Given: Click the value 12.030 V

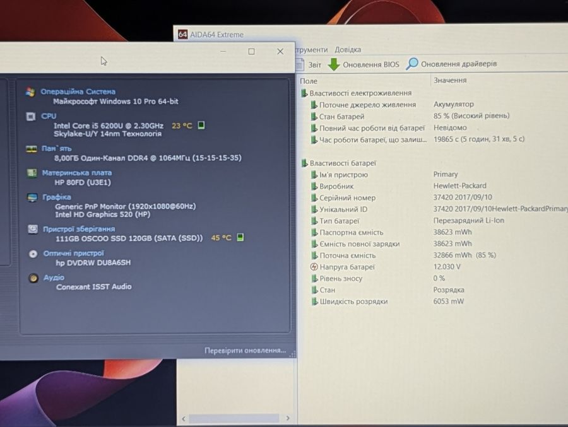Looking at the screenshot, I should pos(447,267).
